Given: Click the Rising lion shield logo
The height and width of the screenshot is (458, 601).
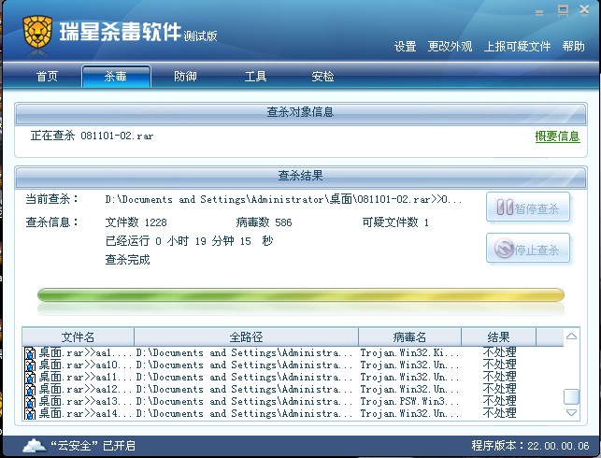Looking at the screenshot, I should 37,32.
